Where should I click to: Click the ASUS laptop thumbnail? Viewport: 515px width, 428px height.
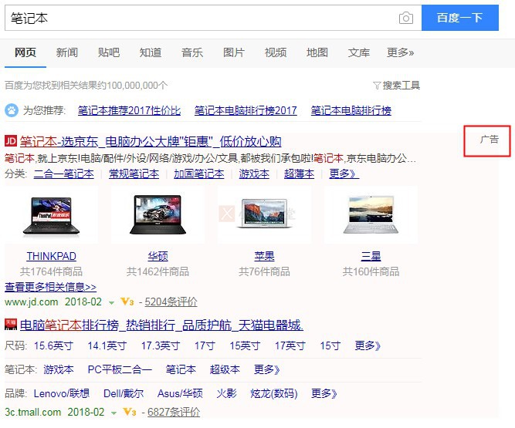point(158,214)
